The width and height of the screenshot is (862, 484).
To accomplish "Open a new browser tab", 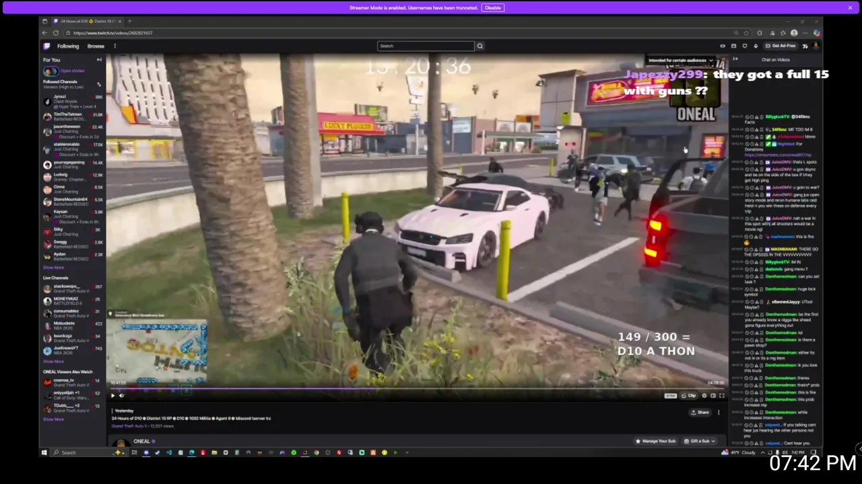I will (129, 22).
